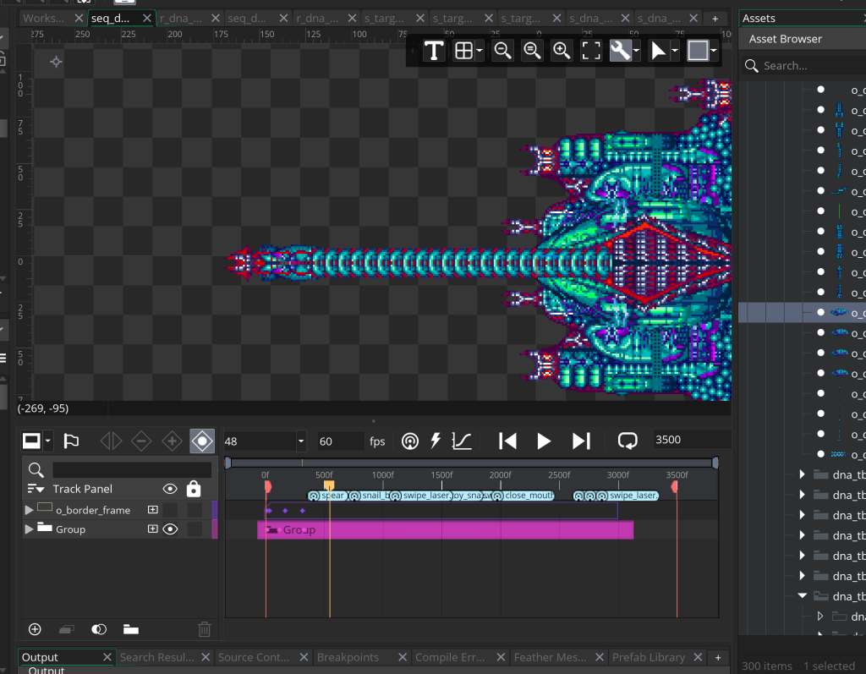
Task: Expand the o_border_frame track
Action: [30, 510]
